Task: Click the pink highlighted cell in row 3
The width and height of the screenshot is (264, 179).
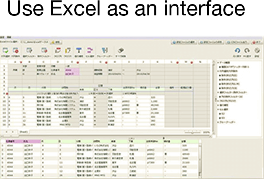Action: pos(72,74)
